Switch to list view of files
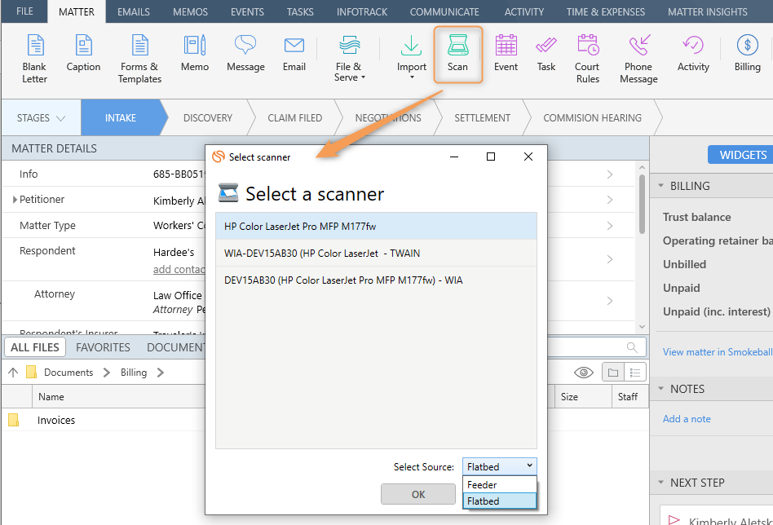 (634, 373)
